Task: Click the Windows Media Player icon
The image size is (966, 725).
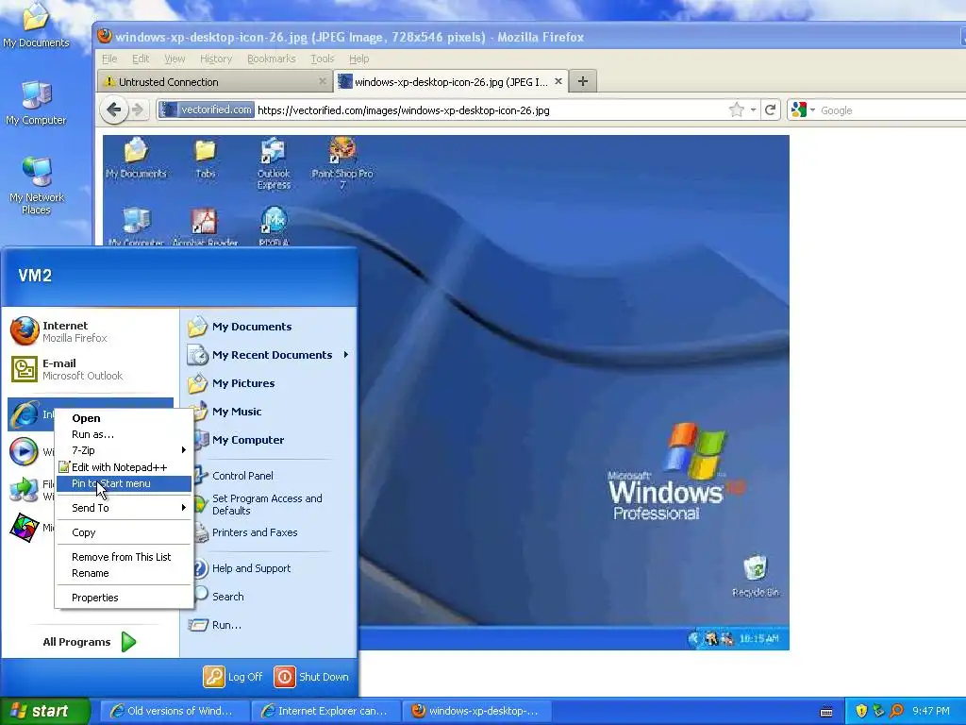Action: pyautogui.click(x=24, y=451)
